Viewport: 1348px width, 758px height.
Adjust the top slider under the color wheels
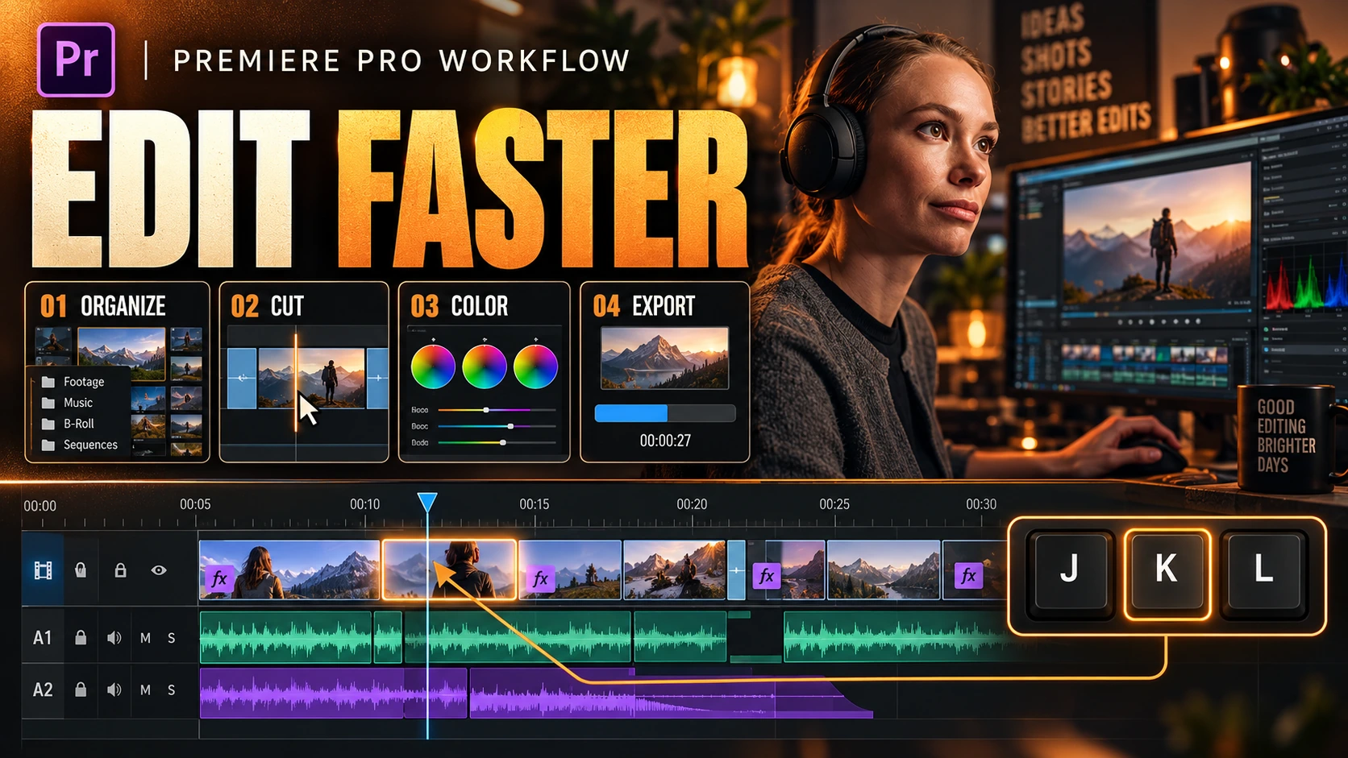497,410
